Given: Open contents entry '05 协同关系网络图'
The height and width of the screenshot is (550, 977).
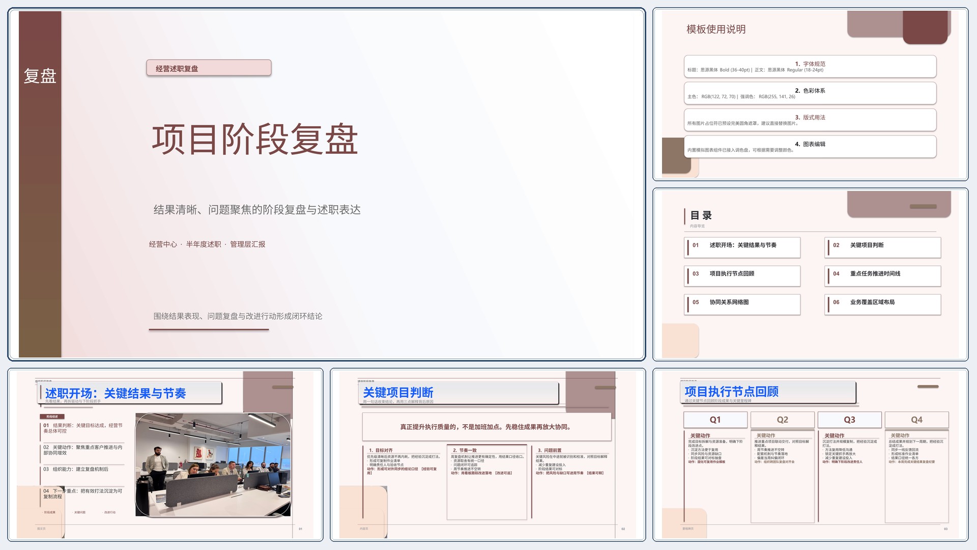Looking at the screenshot, I should [742, 305].
